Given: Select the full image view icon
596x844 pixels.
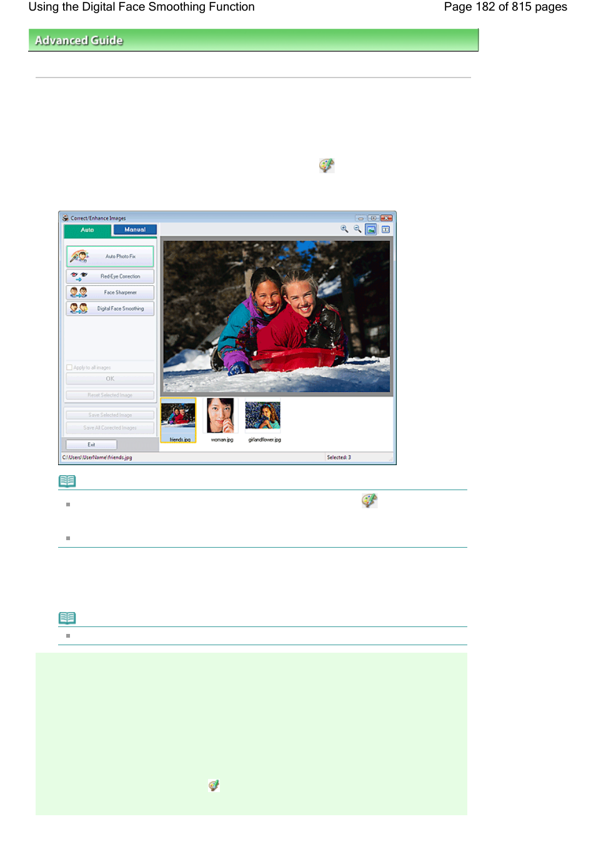Looking at the screenshot, I should tap(371, 229).
